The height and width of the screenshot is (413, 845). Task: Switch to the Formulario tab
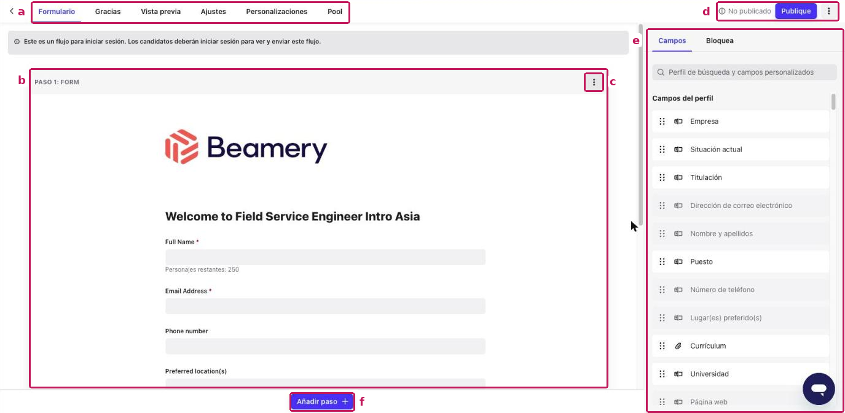pyautogui.click(x=57, y=12)
